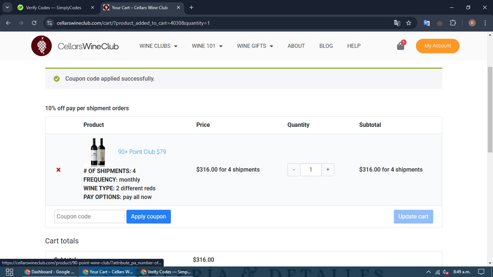This screenshot has width=493, height=277.
Task: Click the Coupon code input field
Action: click(89, 217)
